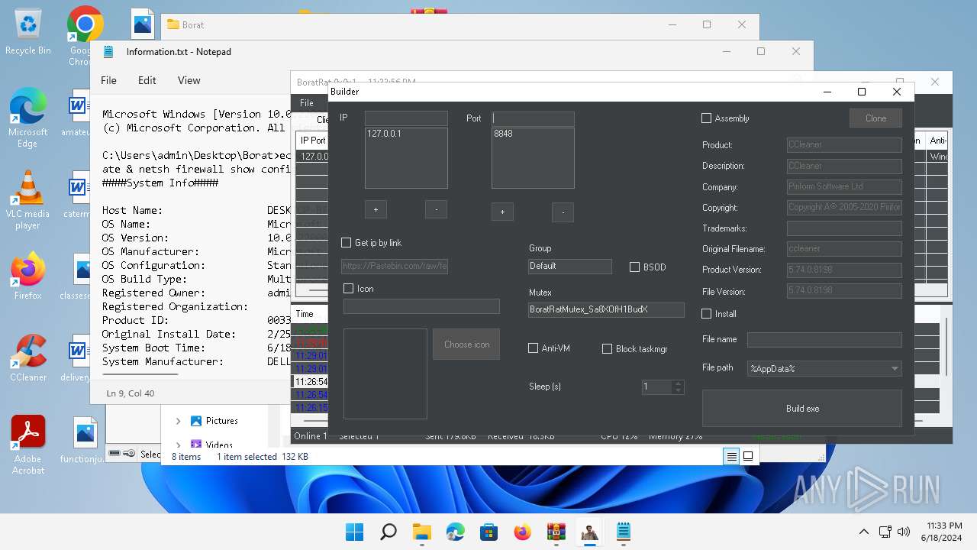The height and width of the screenshot is (550, 977).
Task: Select the caterr Word document icon
Action: (x=79, y=195)
